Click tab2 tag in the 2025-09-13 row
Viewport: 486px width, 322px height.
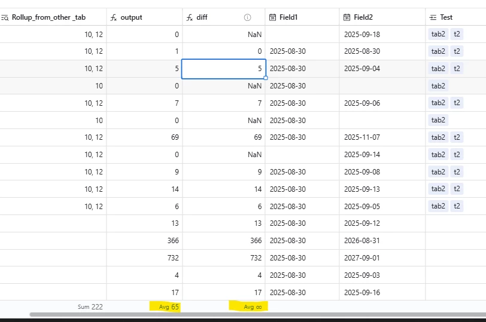click(x=438, y=189)
